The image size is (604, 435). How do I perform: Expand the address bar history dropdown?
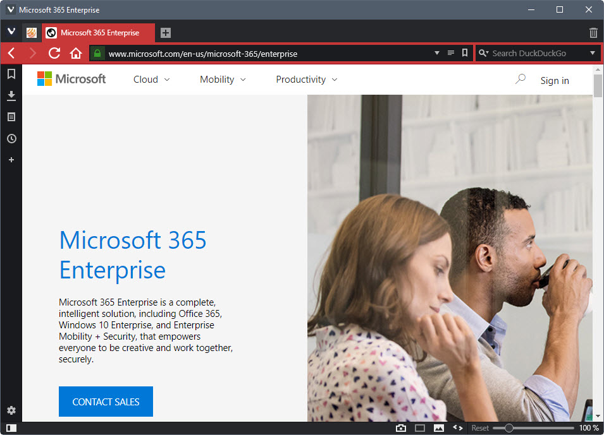click(x=437, y=52)
